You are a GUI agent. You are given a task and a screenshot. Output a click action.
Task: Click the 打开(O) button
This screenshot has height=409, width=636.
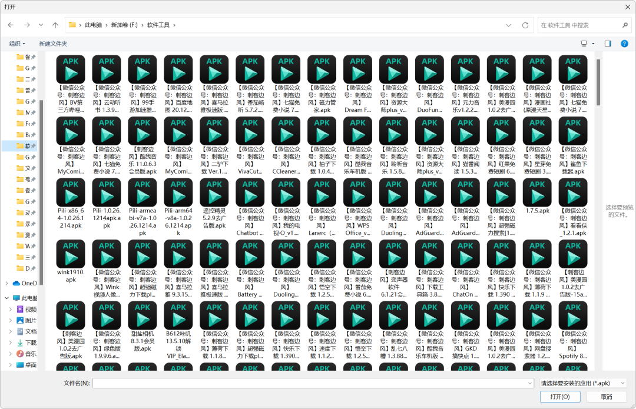[560, 397]
